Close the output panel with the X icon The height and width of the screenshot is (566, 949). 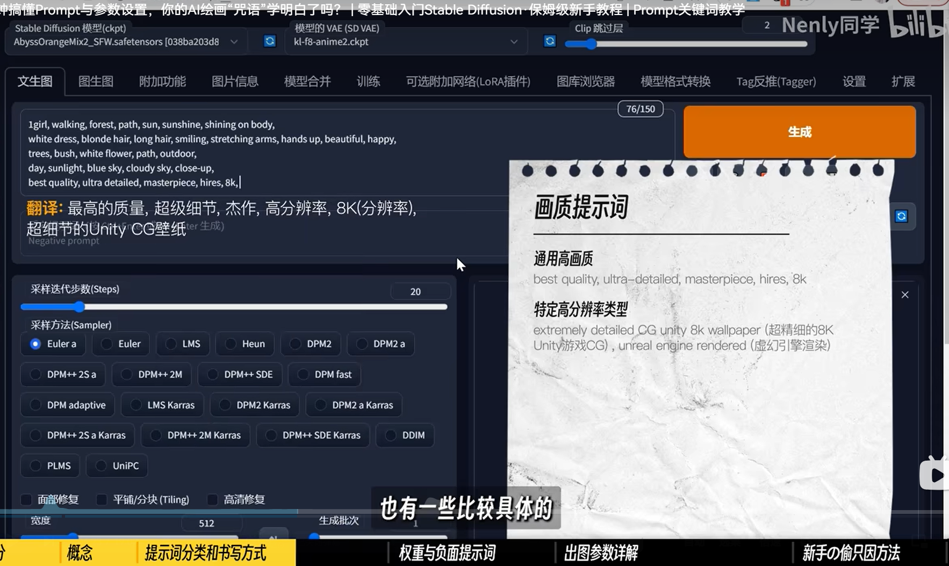click(905, 295)
